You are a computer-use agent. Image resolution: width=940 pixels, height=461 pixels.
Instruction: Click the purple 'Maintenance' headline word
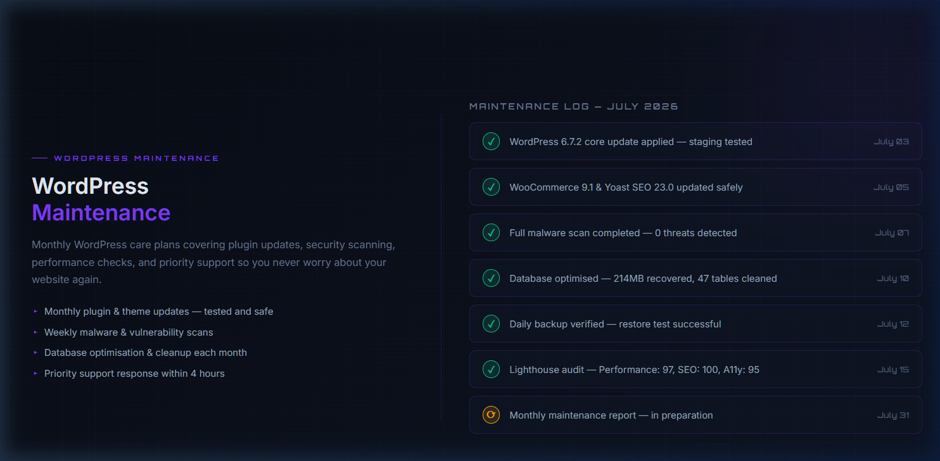click(101, 212)
